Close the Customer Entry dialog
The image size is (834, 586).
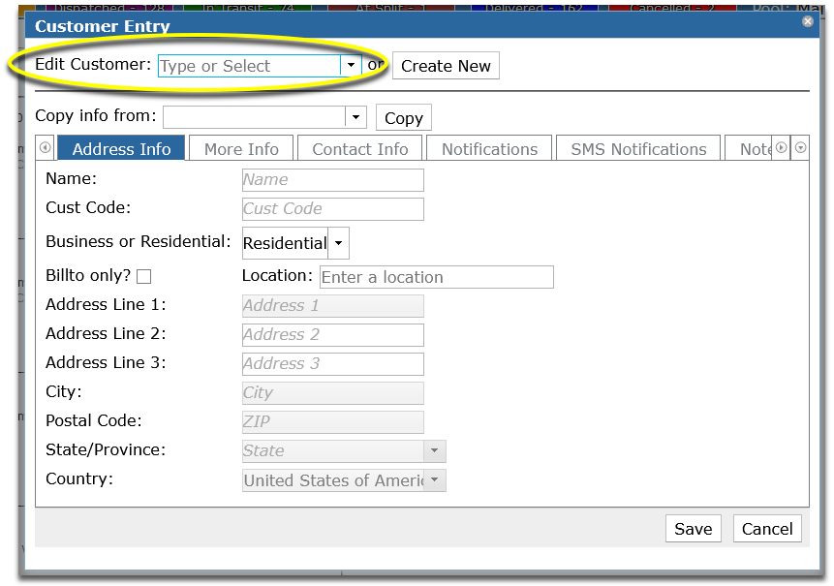click(808, 21)
